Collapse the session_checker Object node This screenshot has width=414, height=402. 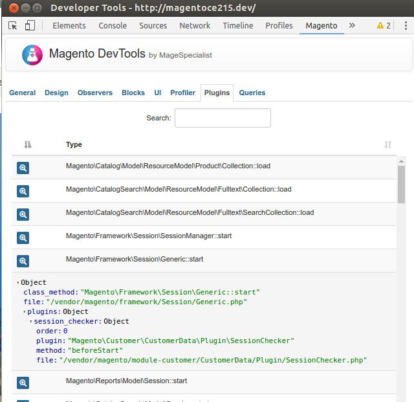pos(31,322)
